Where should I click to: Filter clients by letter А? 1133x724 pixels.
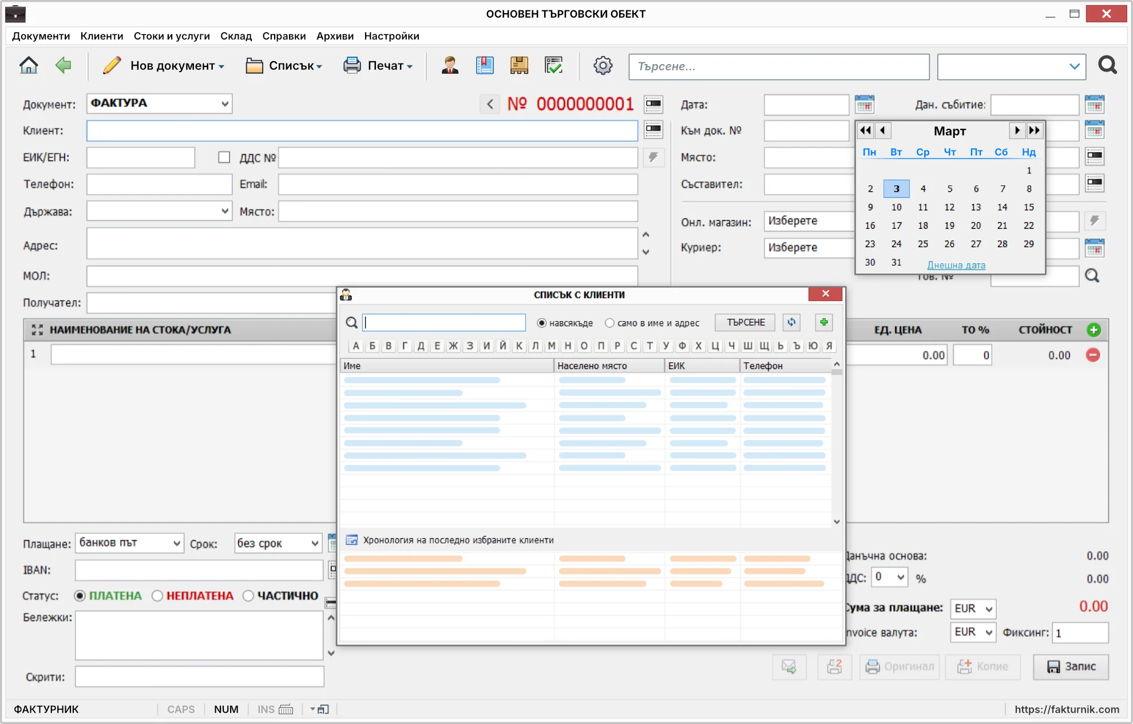356,346
